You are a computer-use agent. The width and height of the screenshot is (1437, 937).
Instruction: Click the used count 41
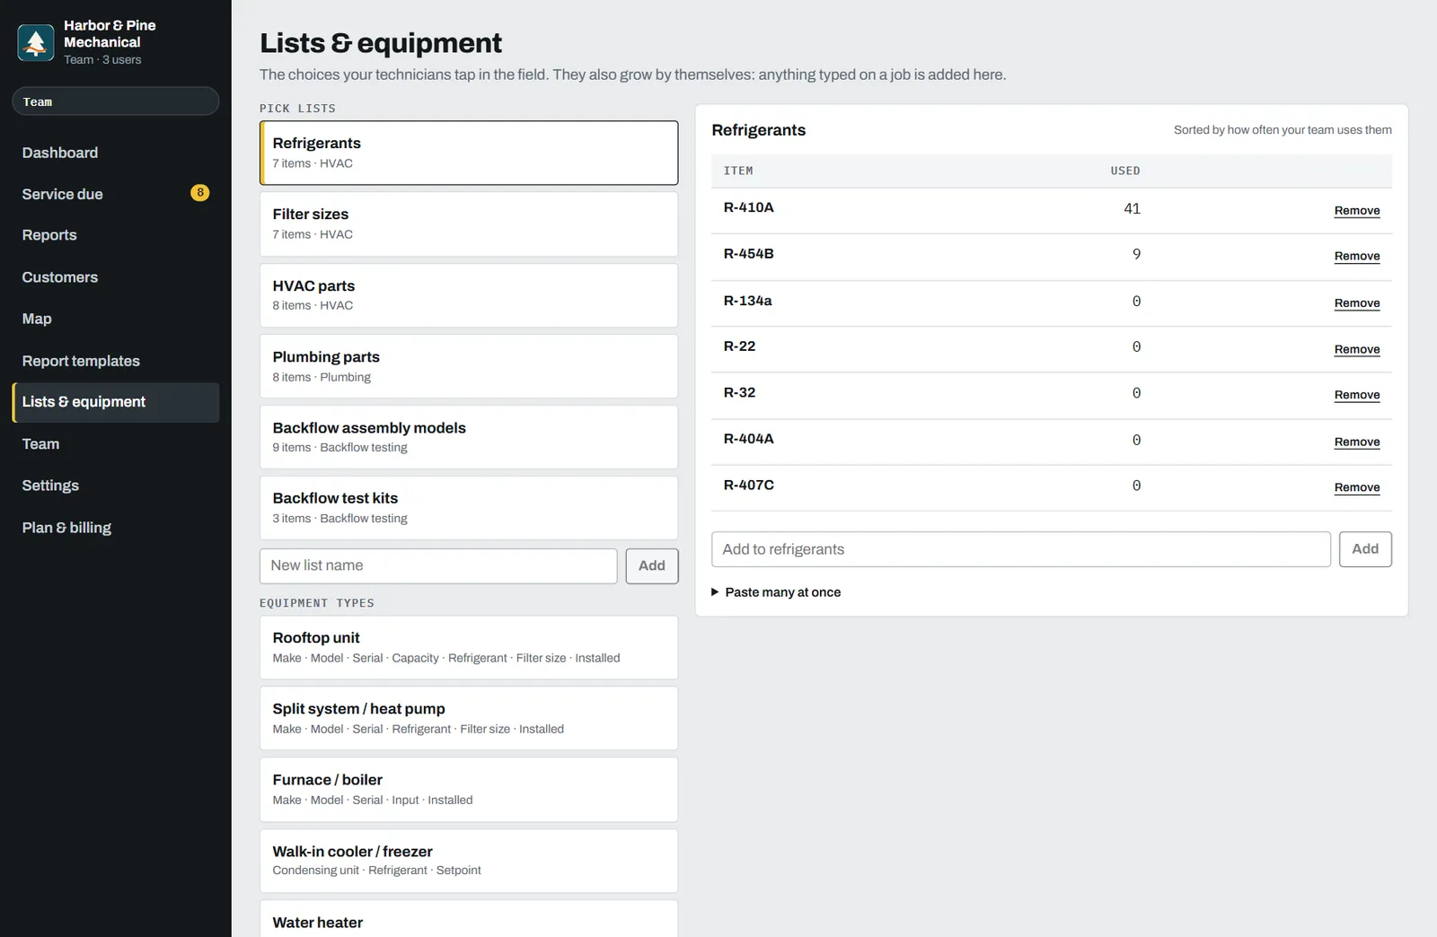tap(1132, 209)
